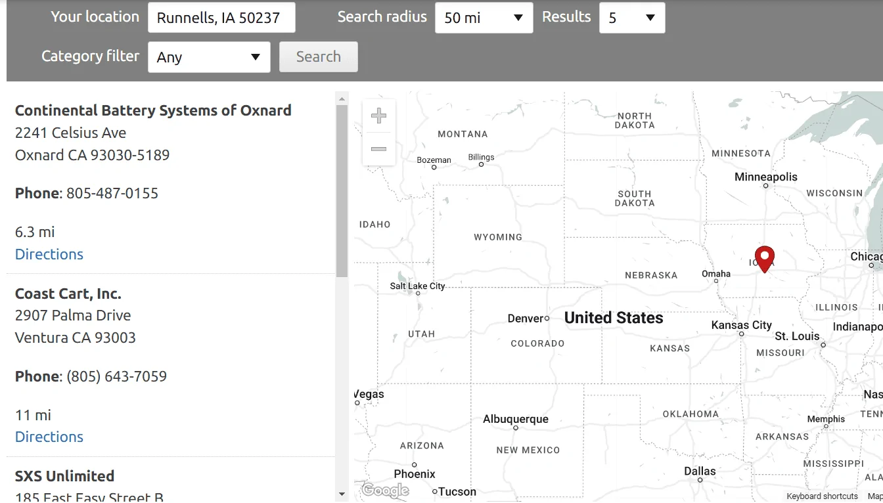Zoom out on the map with the minus icon
This screenshot has height=503, width=883.
(x=379, y=149)
